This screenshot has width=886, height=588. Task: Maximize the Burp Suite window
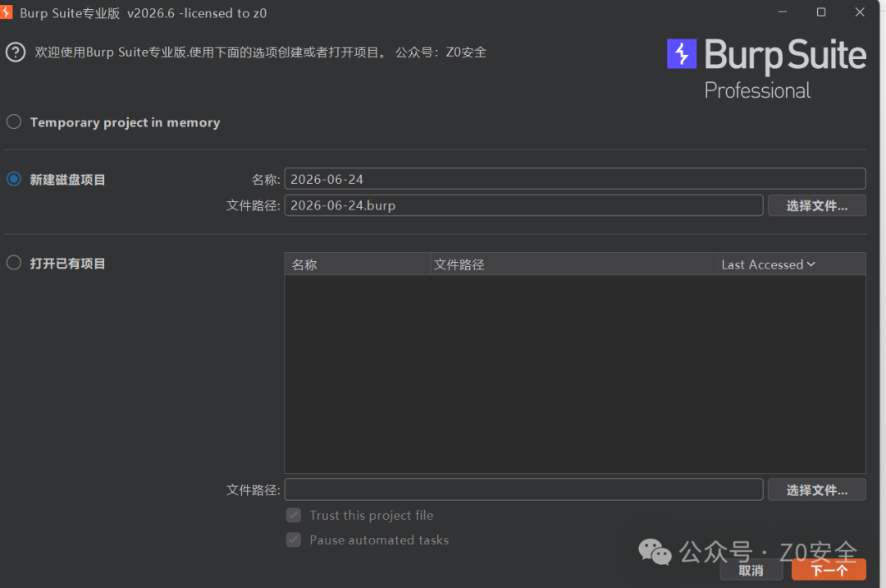[821, 11]
